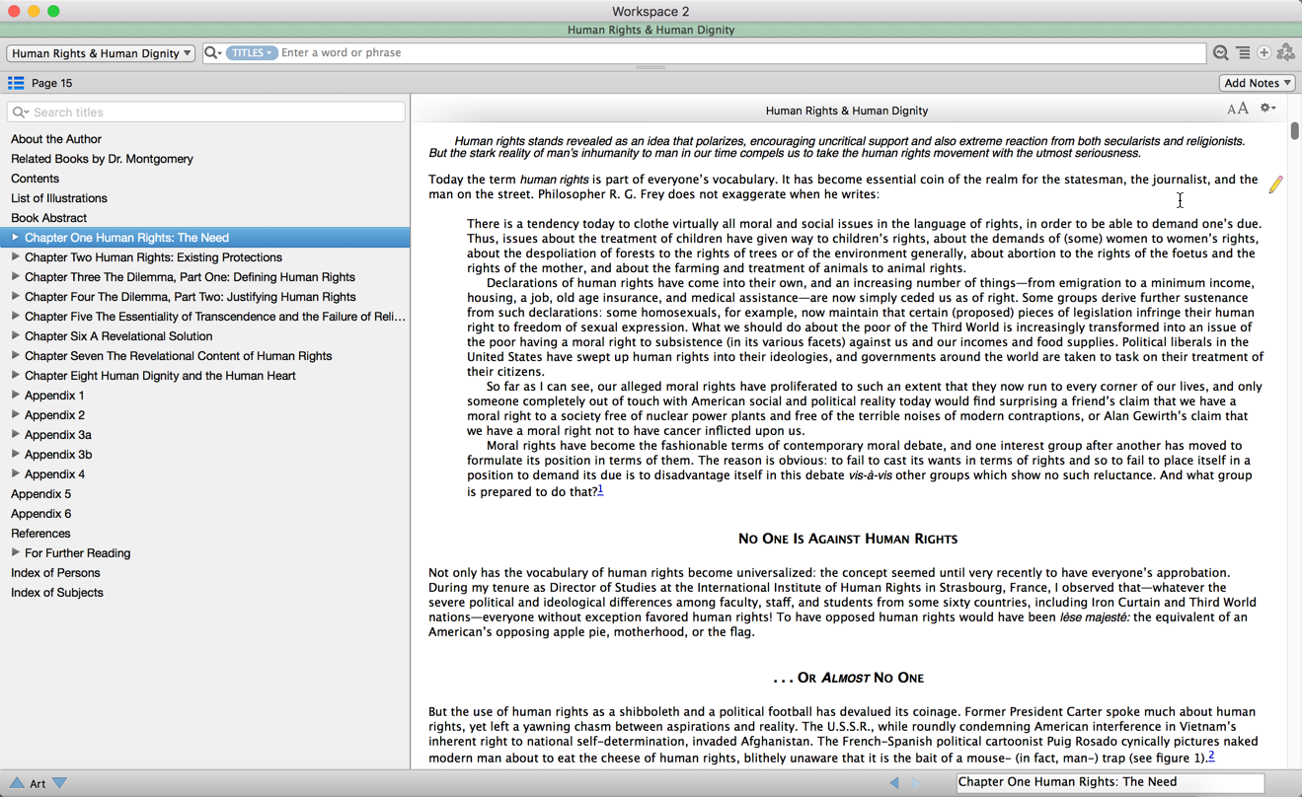Open the Index of Persons entry
The height and width of the screenshot is (797, 1302).
(x=55, y=573)
